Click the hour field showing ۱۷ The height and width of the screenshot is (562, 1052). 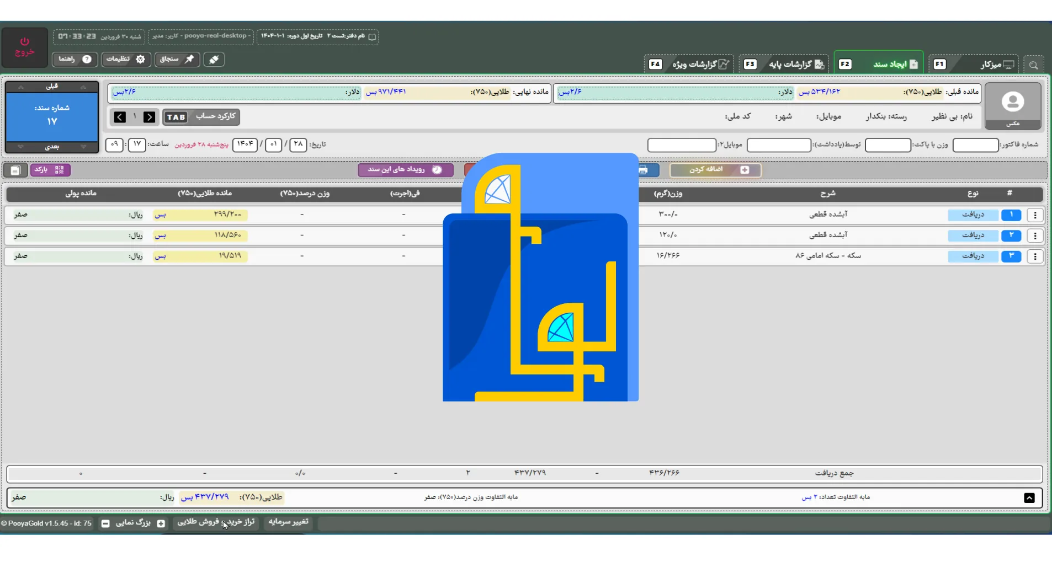click(137, 144)
